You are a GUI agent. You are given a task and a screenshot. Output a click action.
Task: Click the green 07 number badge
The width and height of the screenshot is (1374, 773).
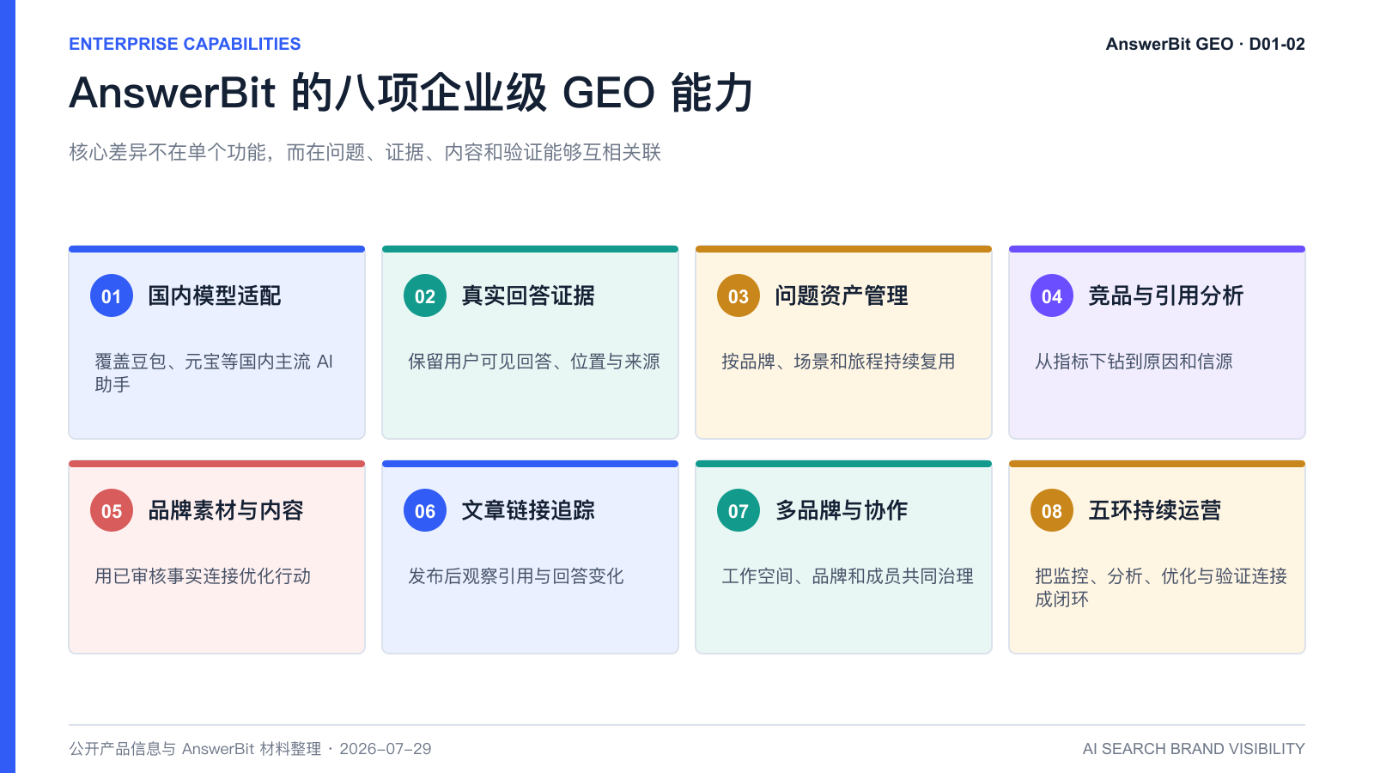(739, 510)
